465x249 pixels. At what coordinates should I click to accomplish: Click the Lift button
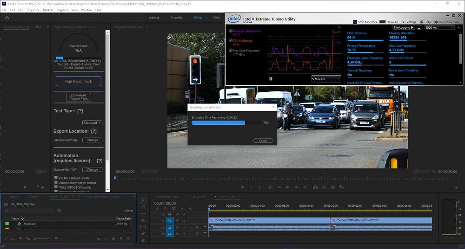tap(315, 187)
